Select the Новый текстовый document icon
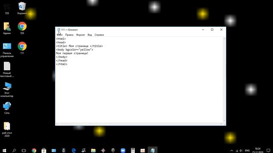273x153 pixels. click(7, 70)
